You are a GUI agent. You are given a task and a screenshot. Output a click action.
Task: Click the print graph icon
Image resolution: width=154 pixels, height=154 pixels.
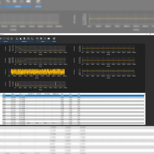49,38
